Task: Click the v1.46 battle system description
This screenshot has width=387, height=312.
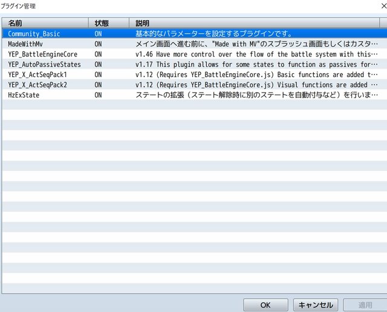Action: pos(256,54)
